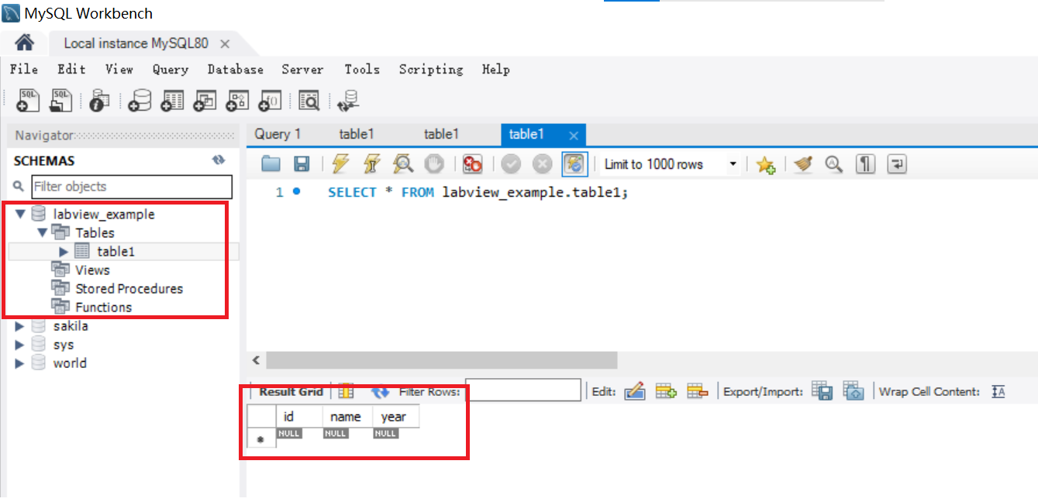Open the Help menu
This screenshot has height=502, width=1038.
[x=496, y=69]
